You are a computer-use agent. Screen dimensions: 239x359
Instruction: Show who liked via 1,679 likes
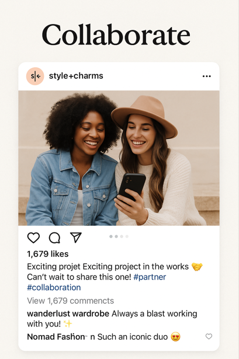coord(48,254)
